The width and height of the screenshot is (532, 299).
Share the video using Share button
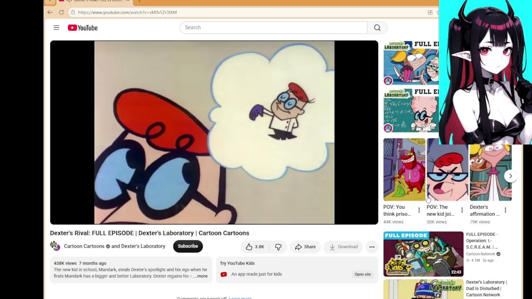tap(305, 247)
